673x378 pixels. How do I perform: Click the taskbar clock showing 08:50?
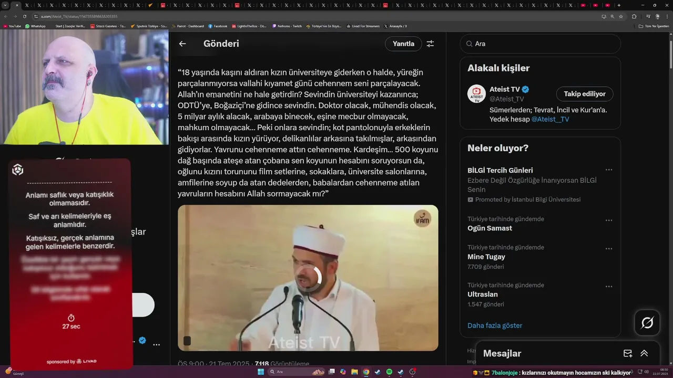660,372
